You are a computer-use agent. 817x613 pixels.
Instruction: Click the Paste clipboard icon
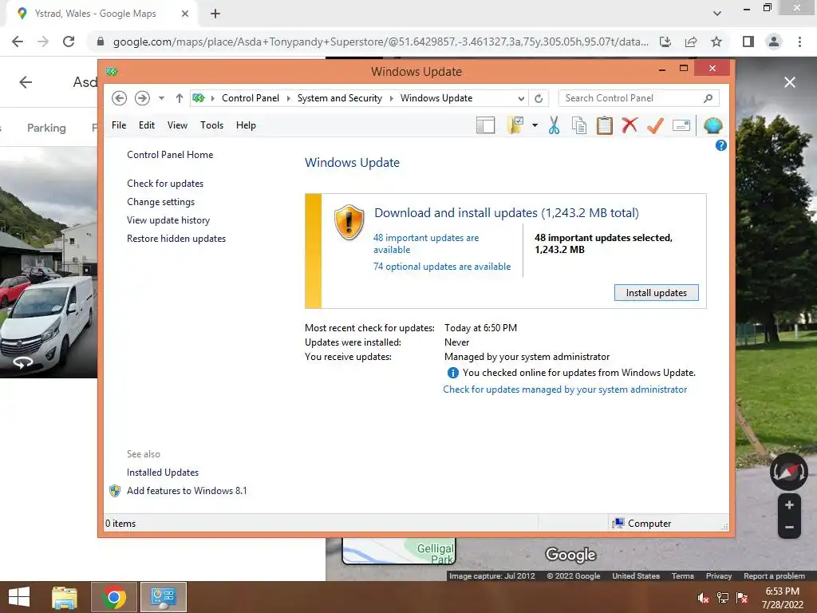605,125
